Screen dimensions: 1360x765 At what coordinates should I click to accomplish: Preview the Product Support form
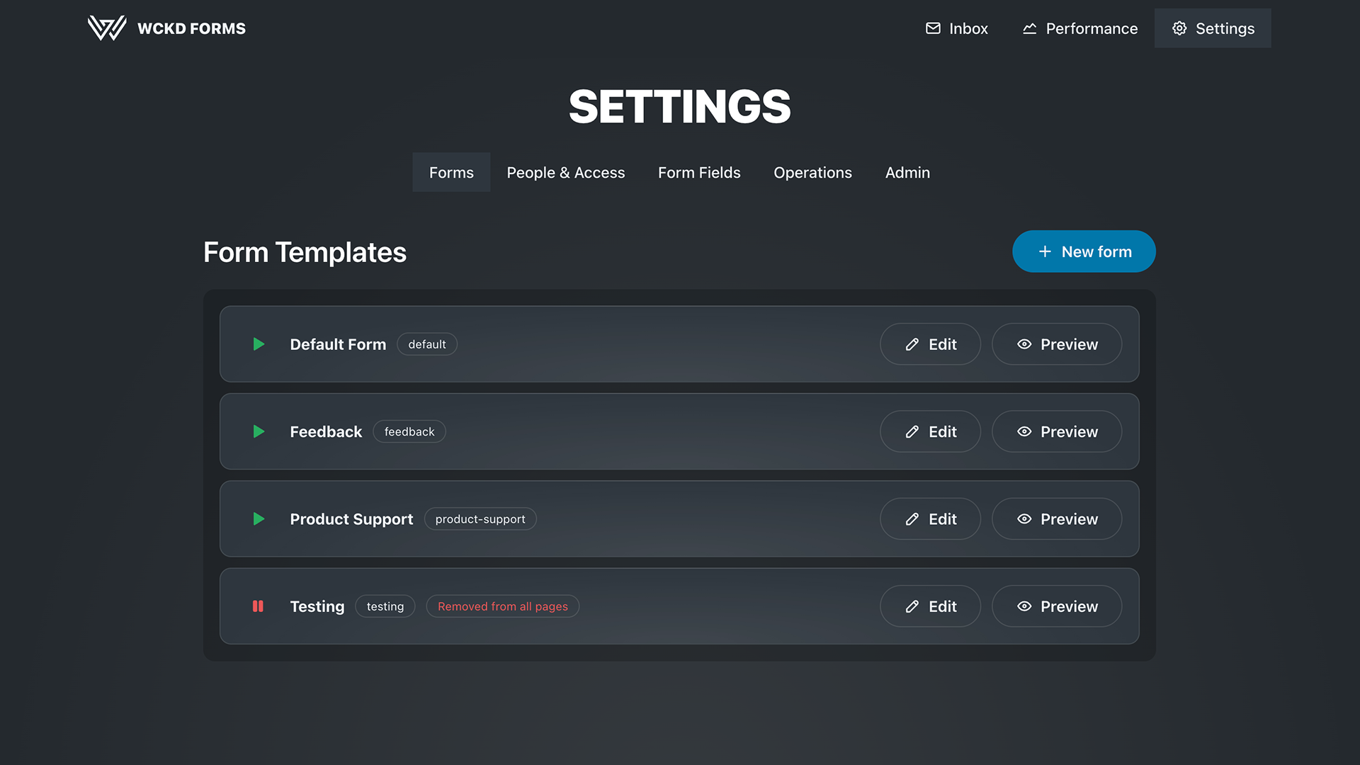pyautogui.click(x=1057, y=519)
